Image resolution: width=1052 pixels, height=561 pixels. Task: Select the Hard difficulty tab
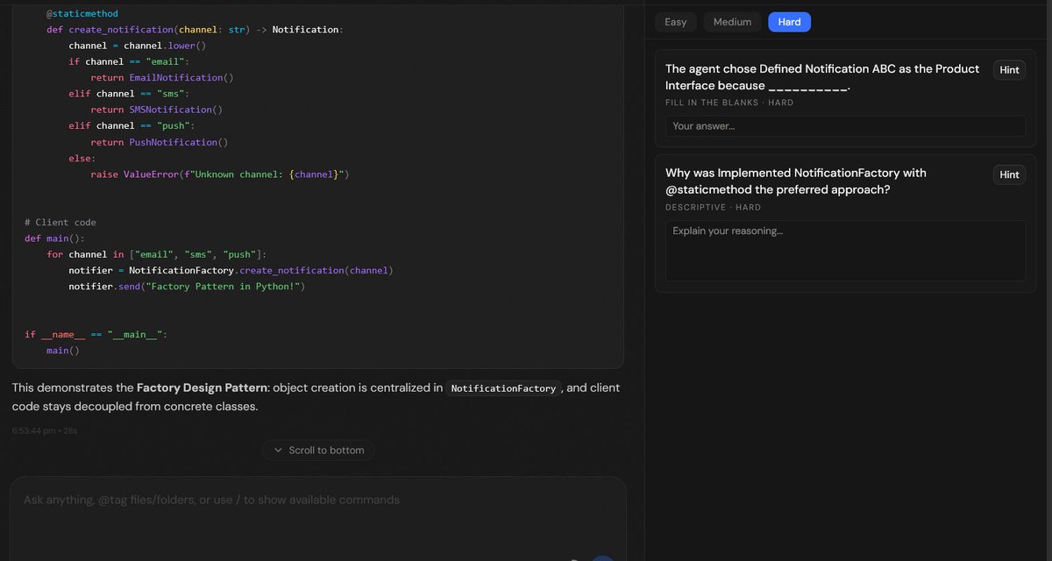789,22
